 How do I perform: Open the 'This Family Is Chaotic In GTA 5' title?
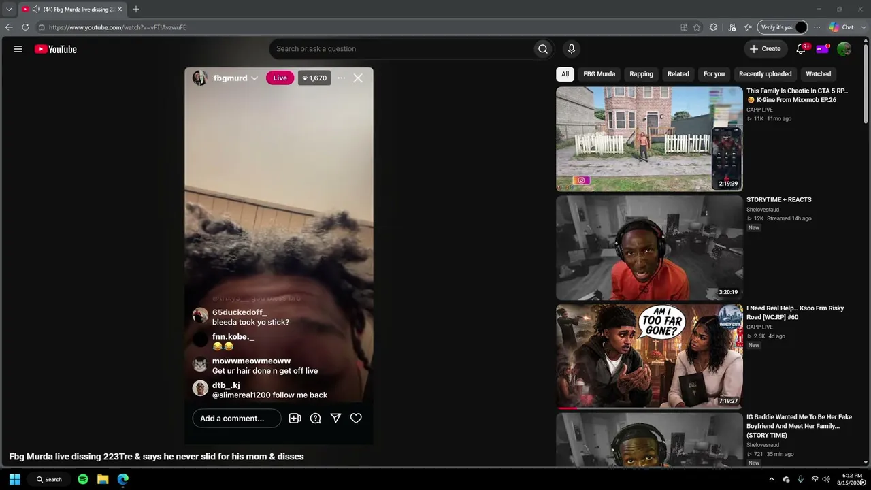[x=798, y=95]
